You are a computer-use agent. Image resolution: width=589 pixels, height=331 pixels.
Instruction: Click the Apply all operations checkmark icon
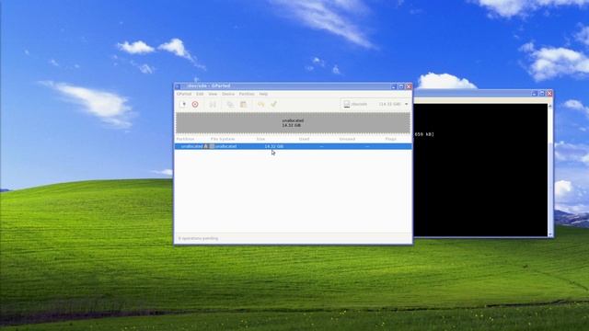(274, 104)
